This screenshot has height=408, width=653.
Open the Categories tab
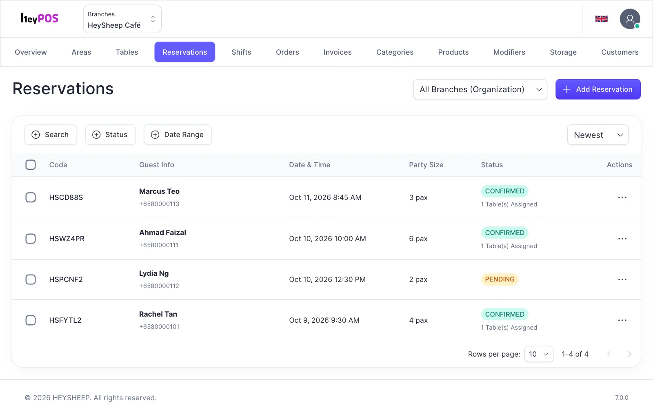[395, 52]
